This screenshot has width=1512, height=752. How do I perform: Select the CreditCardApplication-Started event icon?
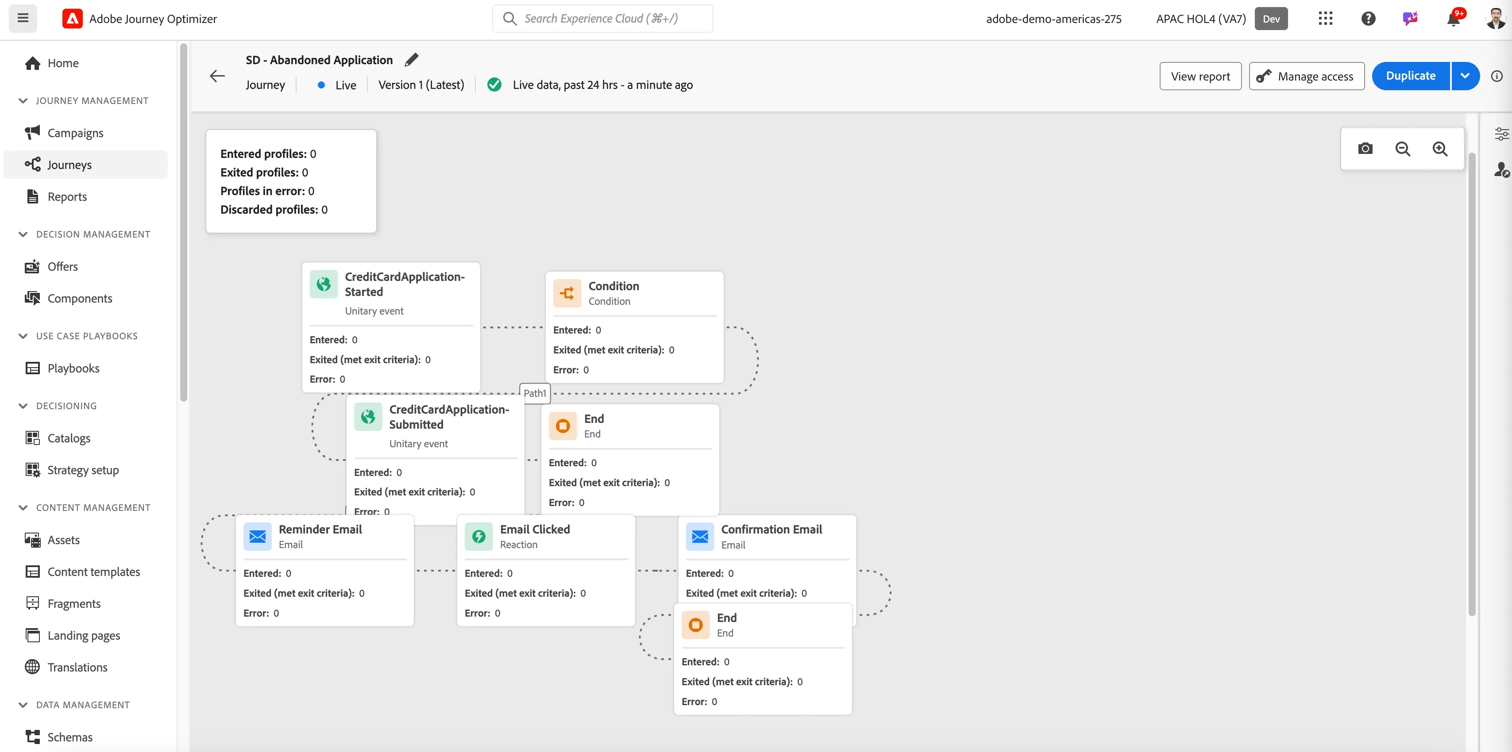(324, 284)
